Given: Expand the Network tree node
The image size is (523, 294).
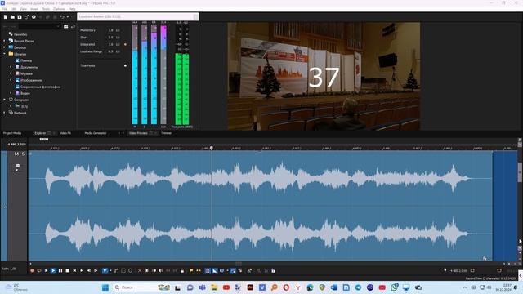Looking at the screenshot, I should 5,113.
